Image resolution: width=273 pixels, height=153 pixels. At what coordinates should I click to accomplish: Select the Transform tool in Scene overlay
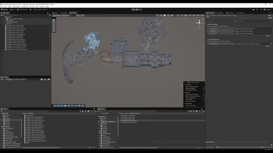pyautogui.click(x=54, y=31)
